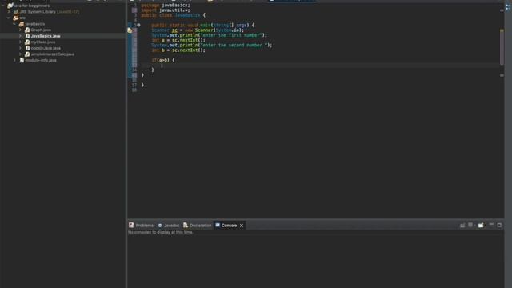
Task: Click the 'package javaBasics;' line
Action: click(166, 6)
